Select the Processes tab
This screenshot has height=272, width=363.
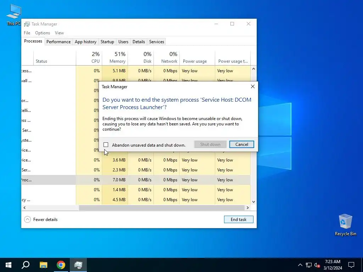pos(33,41)
